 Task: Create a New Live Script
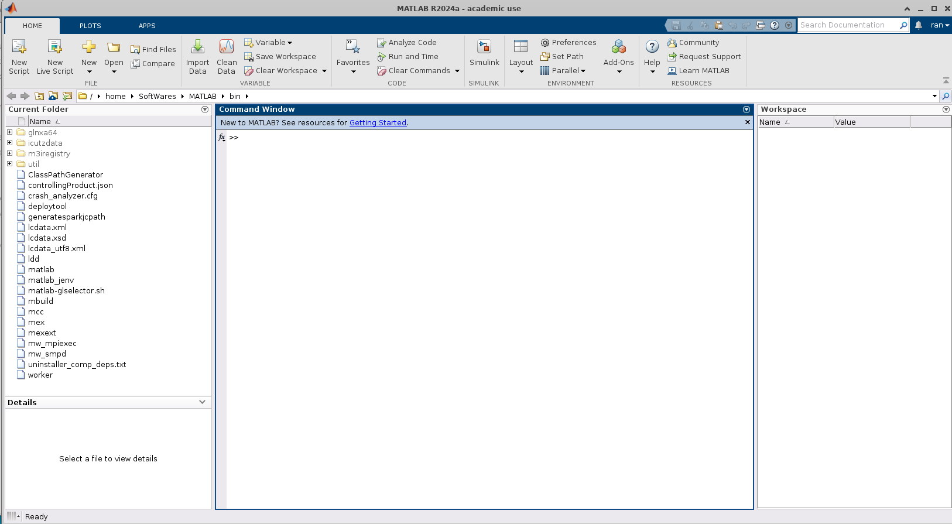(55, 57)
